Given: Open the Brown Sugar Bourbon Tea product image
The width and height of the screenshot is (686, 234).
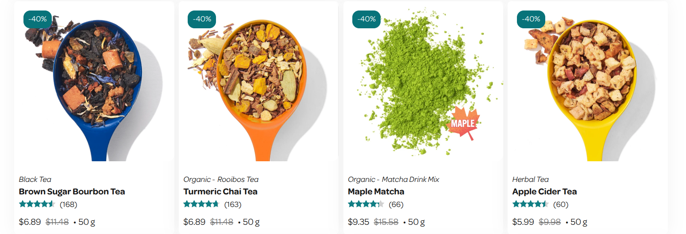Looking at the screenshot, I should pyautogui.click(x=94, y=81).
